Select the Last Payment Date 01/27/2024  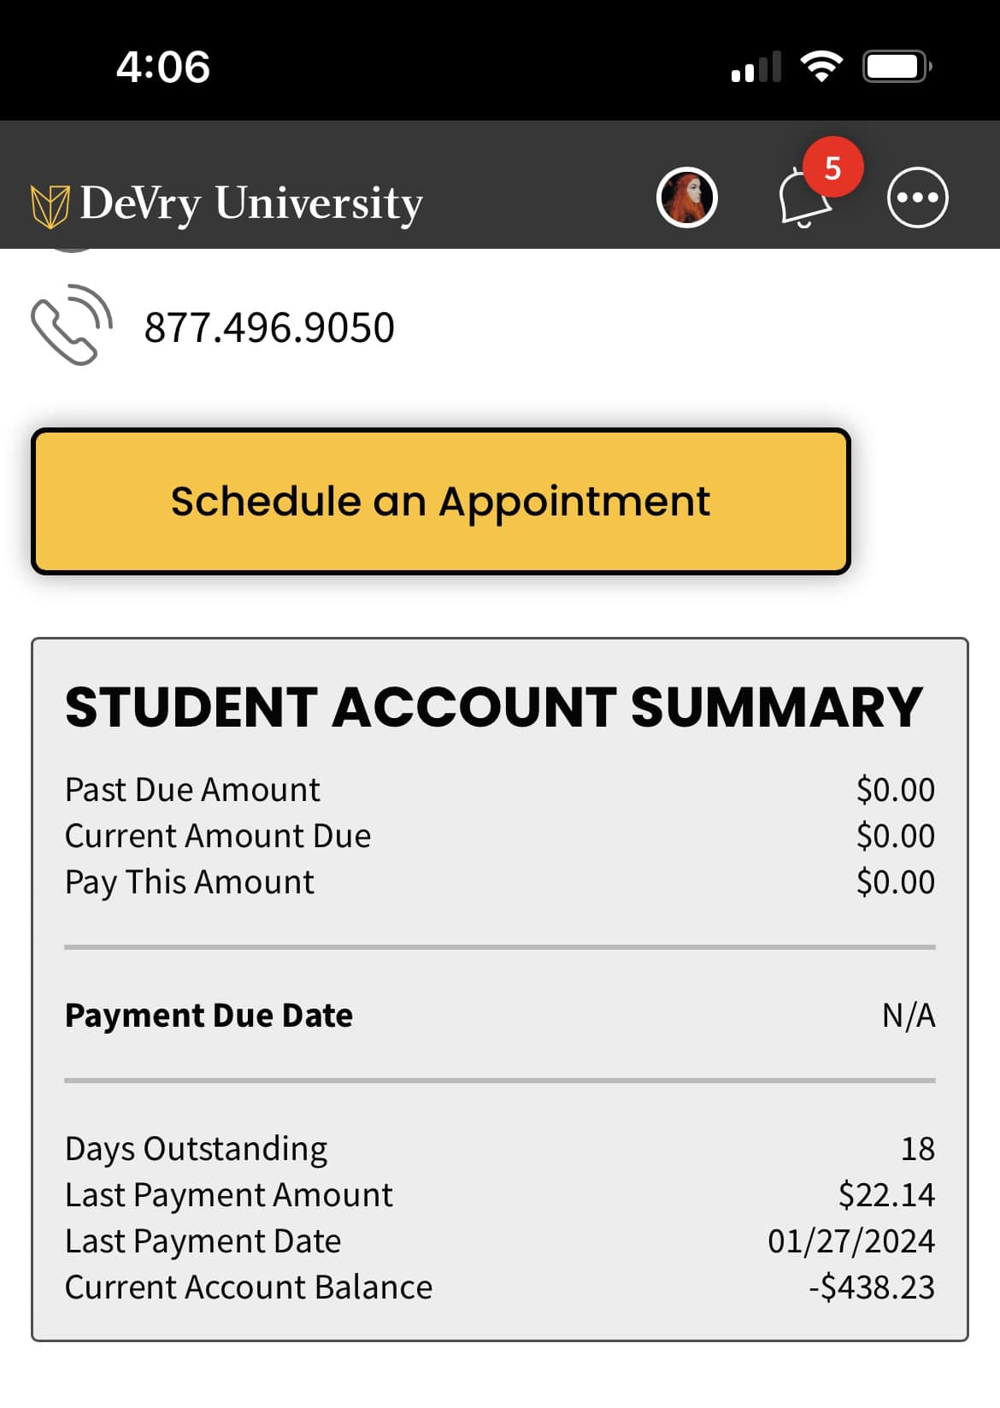click(851, 1240)
